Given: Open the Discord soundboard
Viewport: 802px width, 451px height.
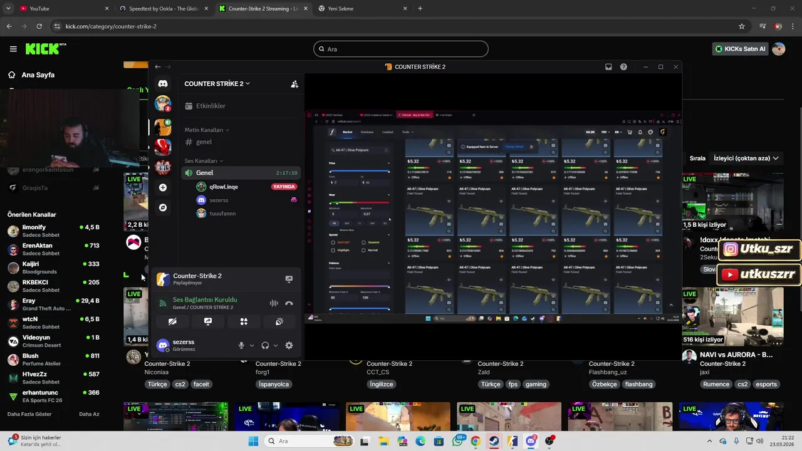Looking at the screenshot, I should click(279, 321).
